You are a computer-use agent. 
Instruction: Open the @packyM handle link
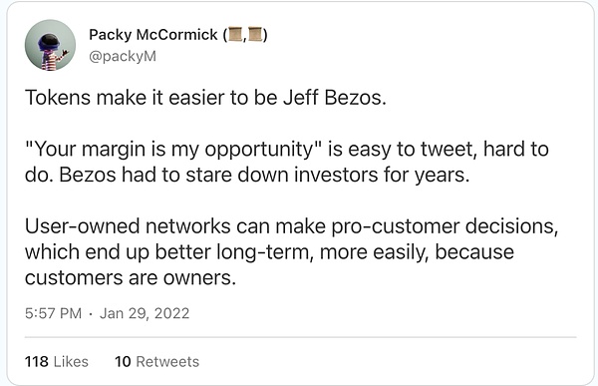pos(123,56)
